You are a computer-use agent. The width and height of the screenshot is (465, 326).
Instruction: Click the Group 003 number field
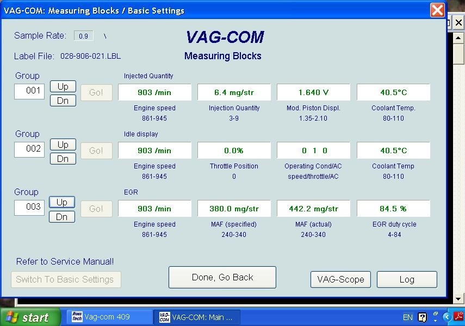(x=29, y=207)
